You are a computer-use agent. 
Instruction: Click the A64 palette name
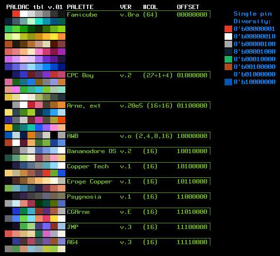[72, 242]
